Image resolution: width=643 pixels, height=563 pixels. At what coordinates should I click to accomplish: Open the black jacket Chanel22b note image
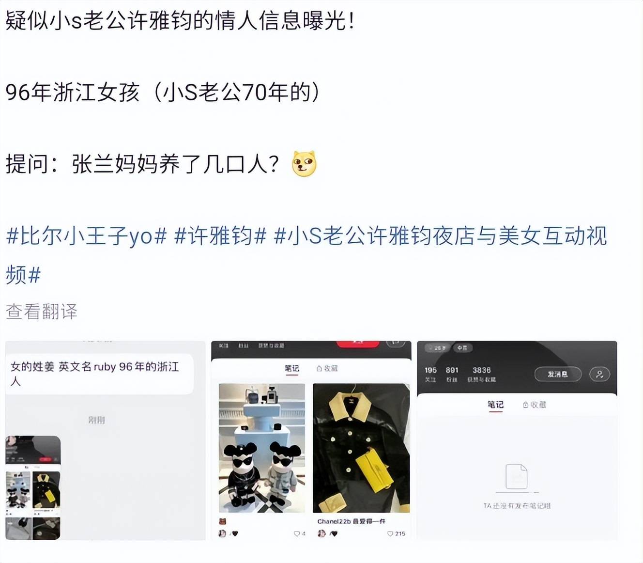click(x=361, y=448)
